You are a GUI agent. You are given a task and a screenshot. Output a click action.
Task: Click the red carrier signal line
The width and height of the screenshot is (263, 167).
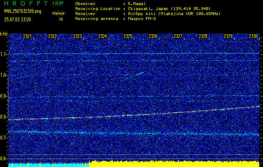pos(134,115)
